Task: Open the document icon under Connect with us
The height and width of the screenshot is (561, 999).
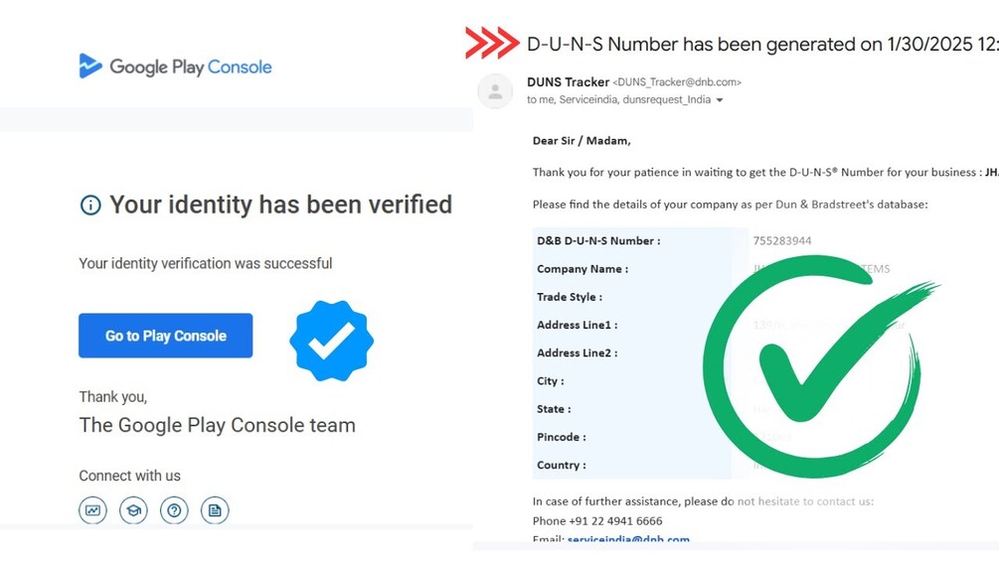Action: coord(215,510)
